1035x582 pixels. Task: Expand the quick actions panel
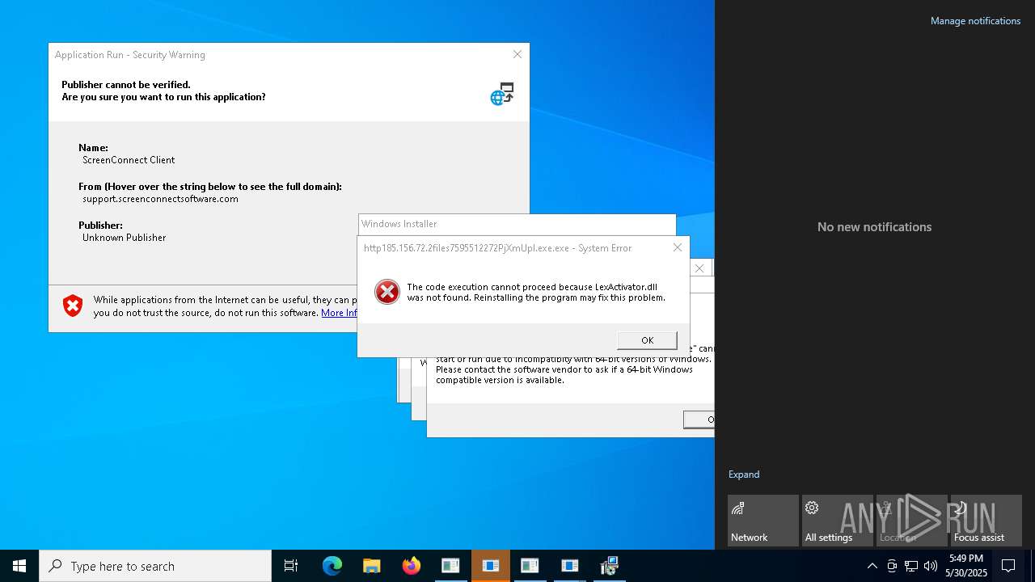tap(744, 474)
